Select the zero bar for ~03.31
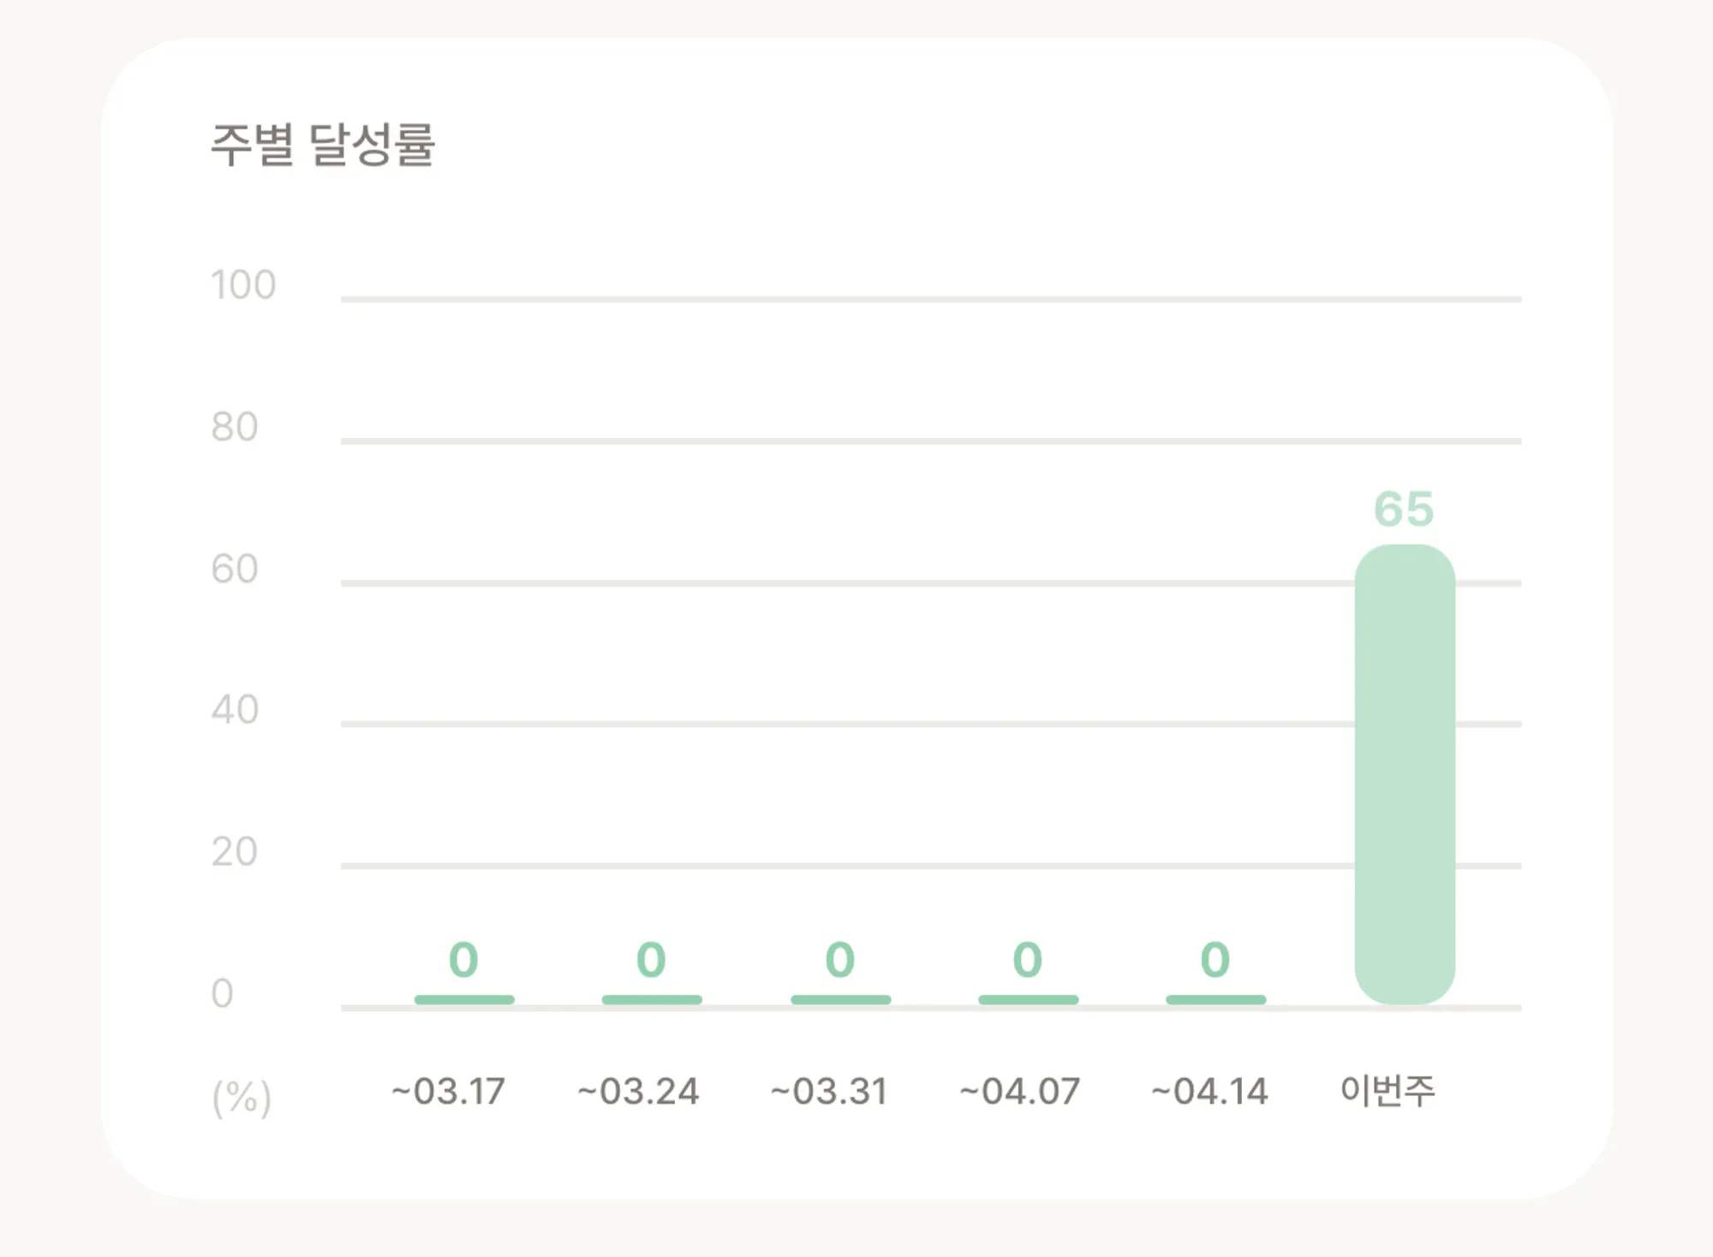Viewport: 1713px width, 1257px height. point(840,999)
